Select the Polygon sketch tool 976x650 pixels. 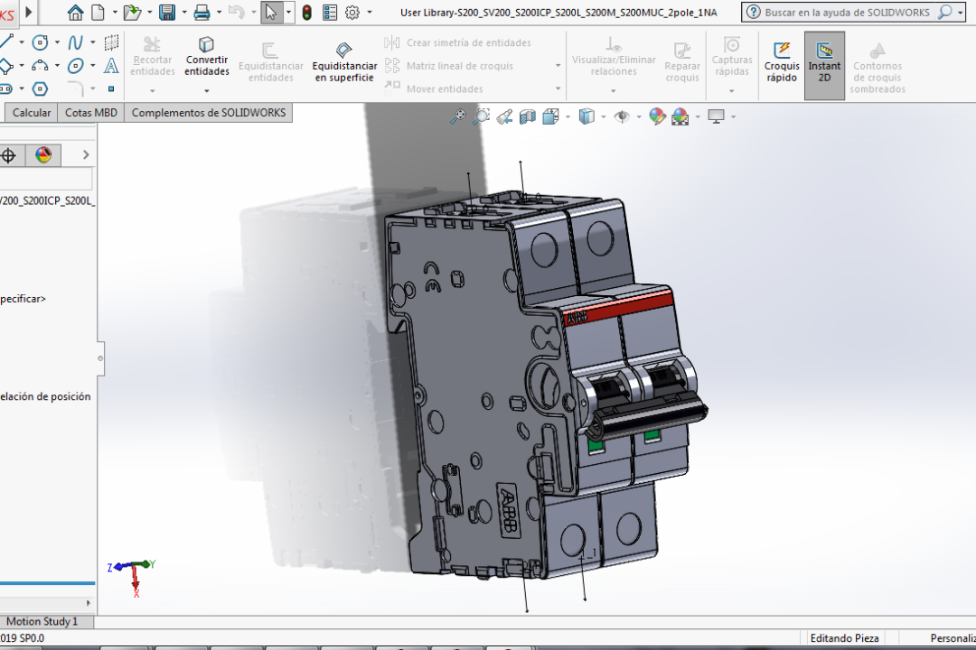click(40, 89)
